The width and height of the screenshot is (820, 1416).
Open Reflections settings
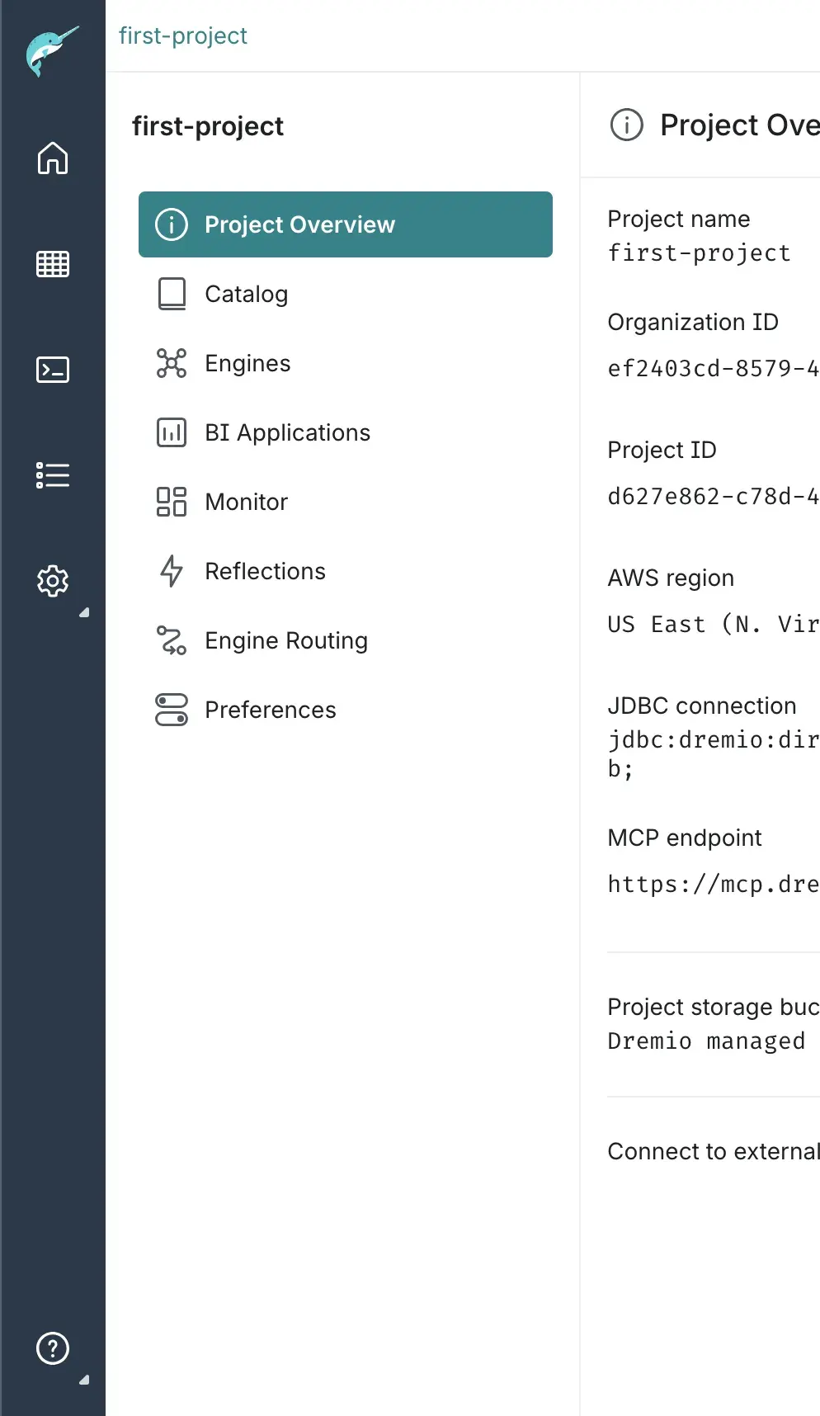[x=346, y=571]
